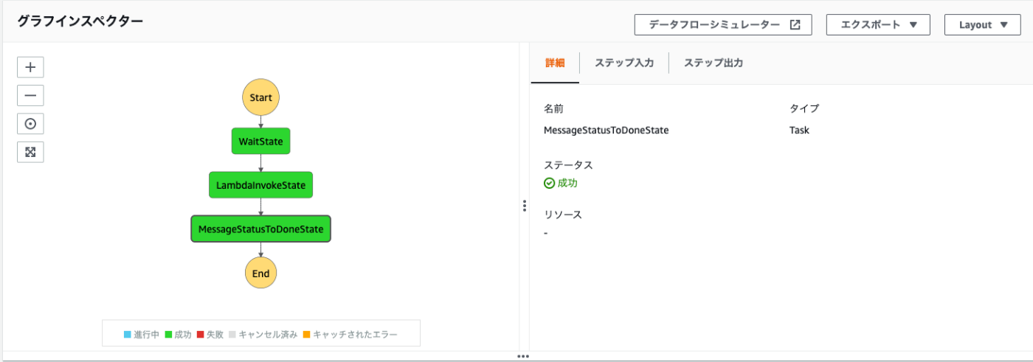Select the WaitState node
This screenshot has height=362, width=1033.
click(x=260, y=141)
